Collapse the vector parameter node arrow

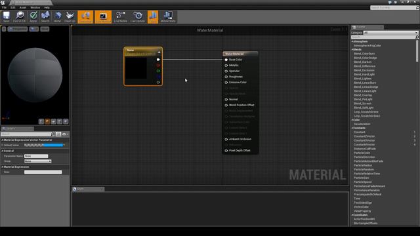coord(159,52)
